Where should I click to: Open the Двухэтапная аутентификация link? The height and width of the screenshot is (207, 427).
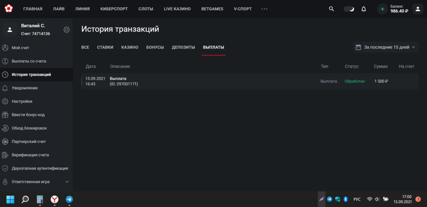click(40, 168)
